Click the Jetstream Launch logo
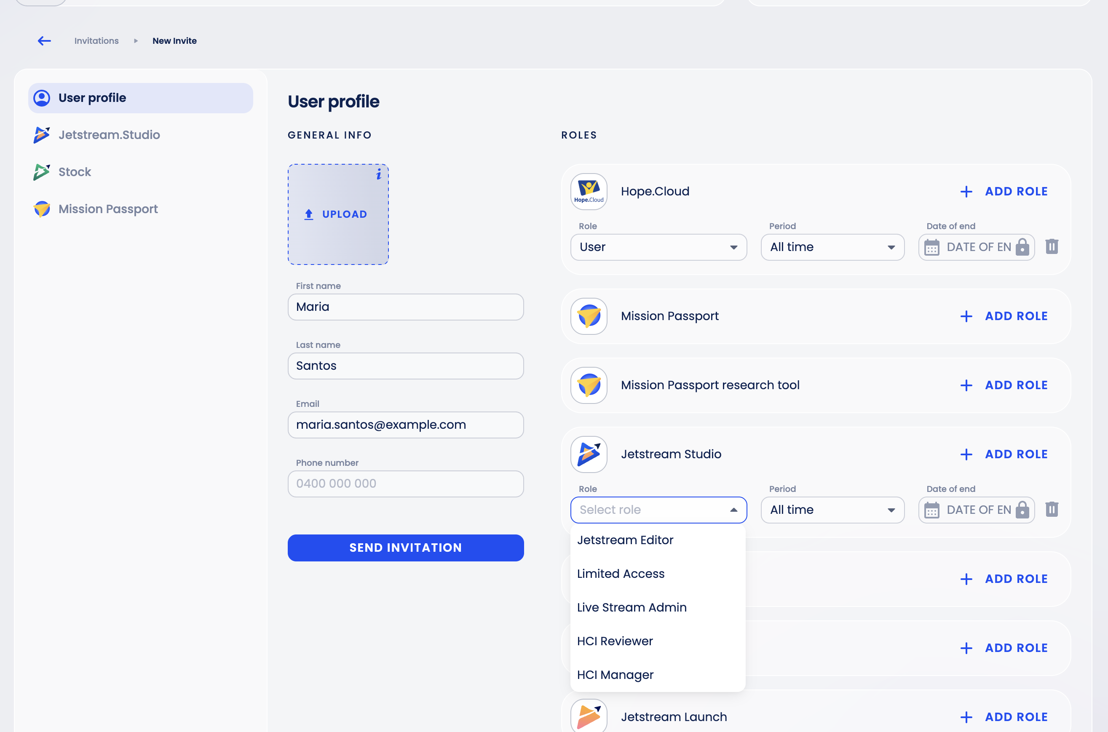Image resolution: width=1108 pixels, height=732 pixels. [x=589, y=716]
